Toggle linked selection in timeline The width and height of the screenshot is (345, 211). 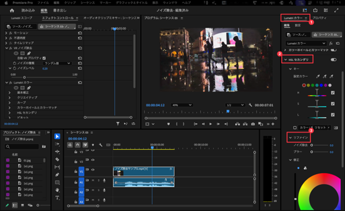tap(85, 145)
